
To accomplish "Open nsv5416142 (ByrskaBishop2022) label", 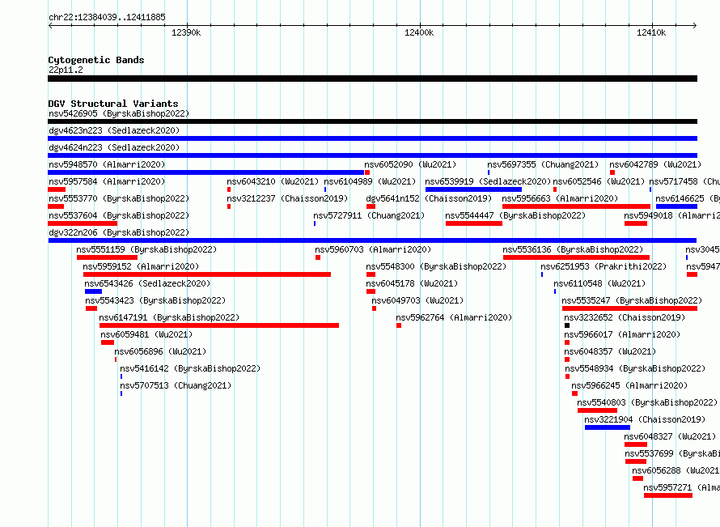I will pyautogui.click(x=190, y=368).
